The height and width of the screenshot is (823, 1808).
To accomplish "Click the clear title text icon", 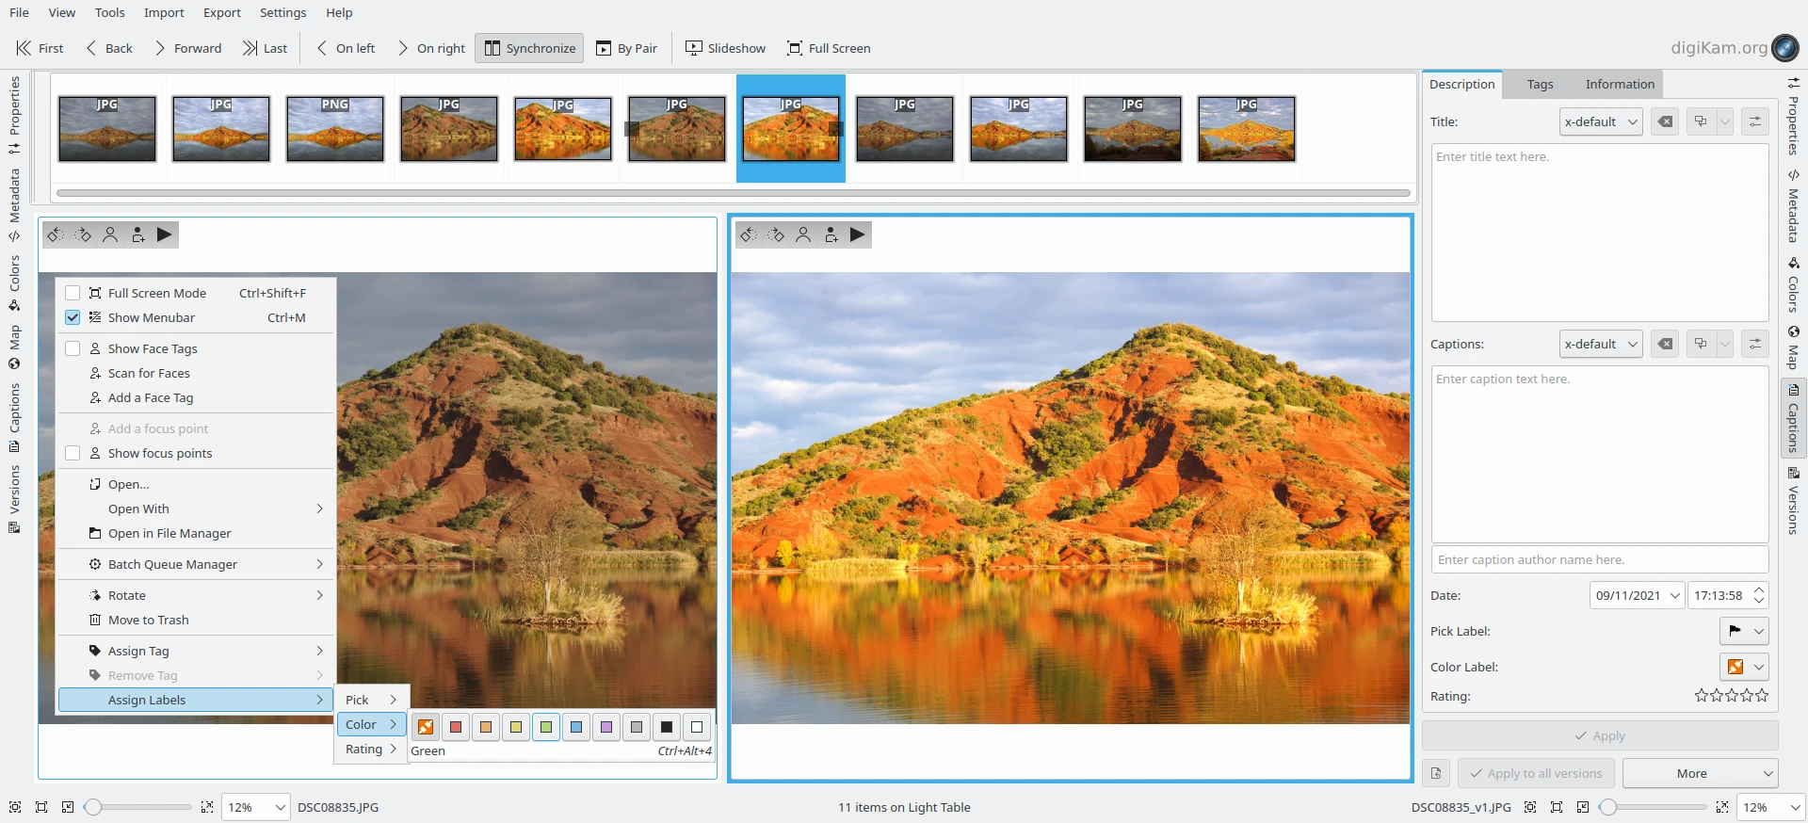I will [1665, 121].
